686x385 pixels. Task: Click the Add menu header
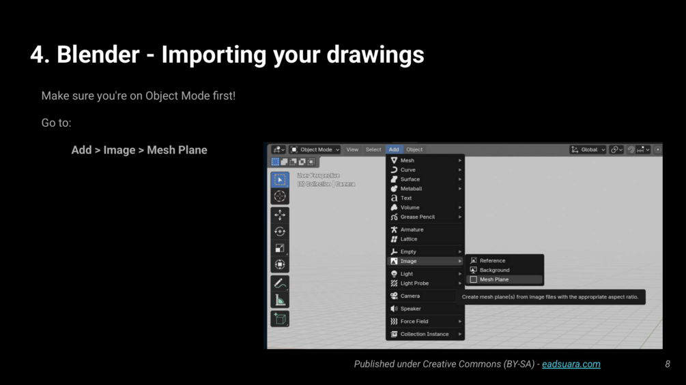(x=394, y=150)
